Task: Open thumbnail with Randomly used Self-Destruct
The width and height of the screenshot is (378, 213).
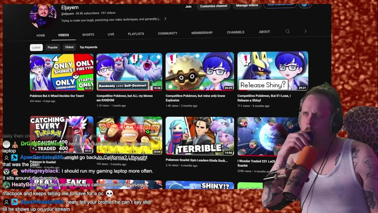Action: 129,72
